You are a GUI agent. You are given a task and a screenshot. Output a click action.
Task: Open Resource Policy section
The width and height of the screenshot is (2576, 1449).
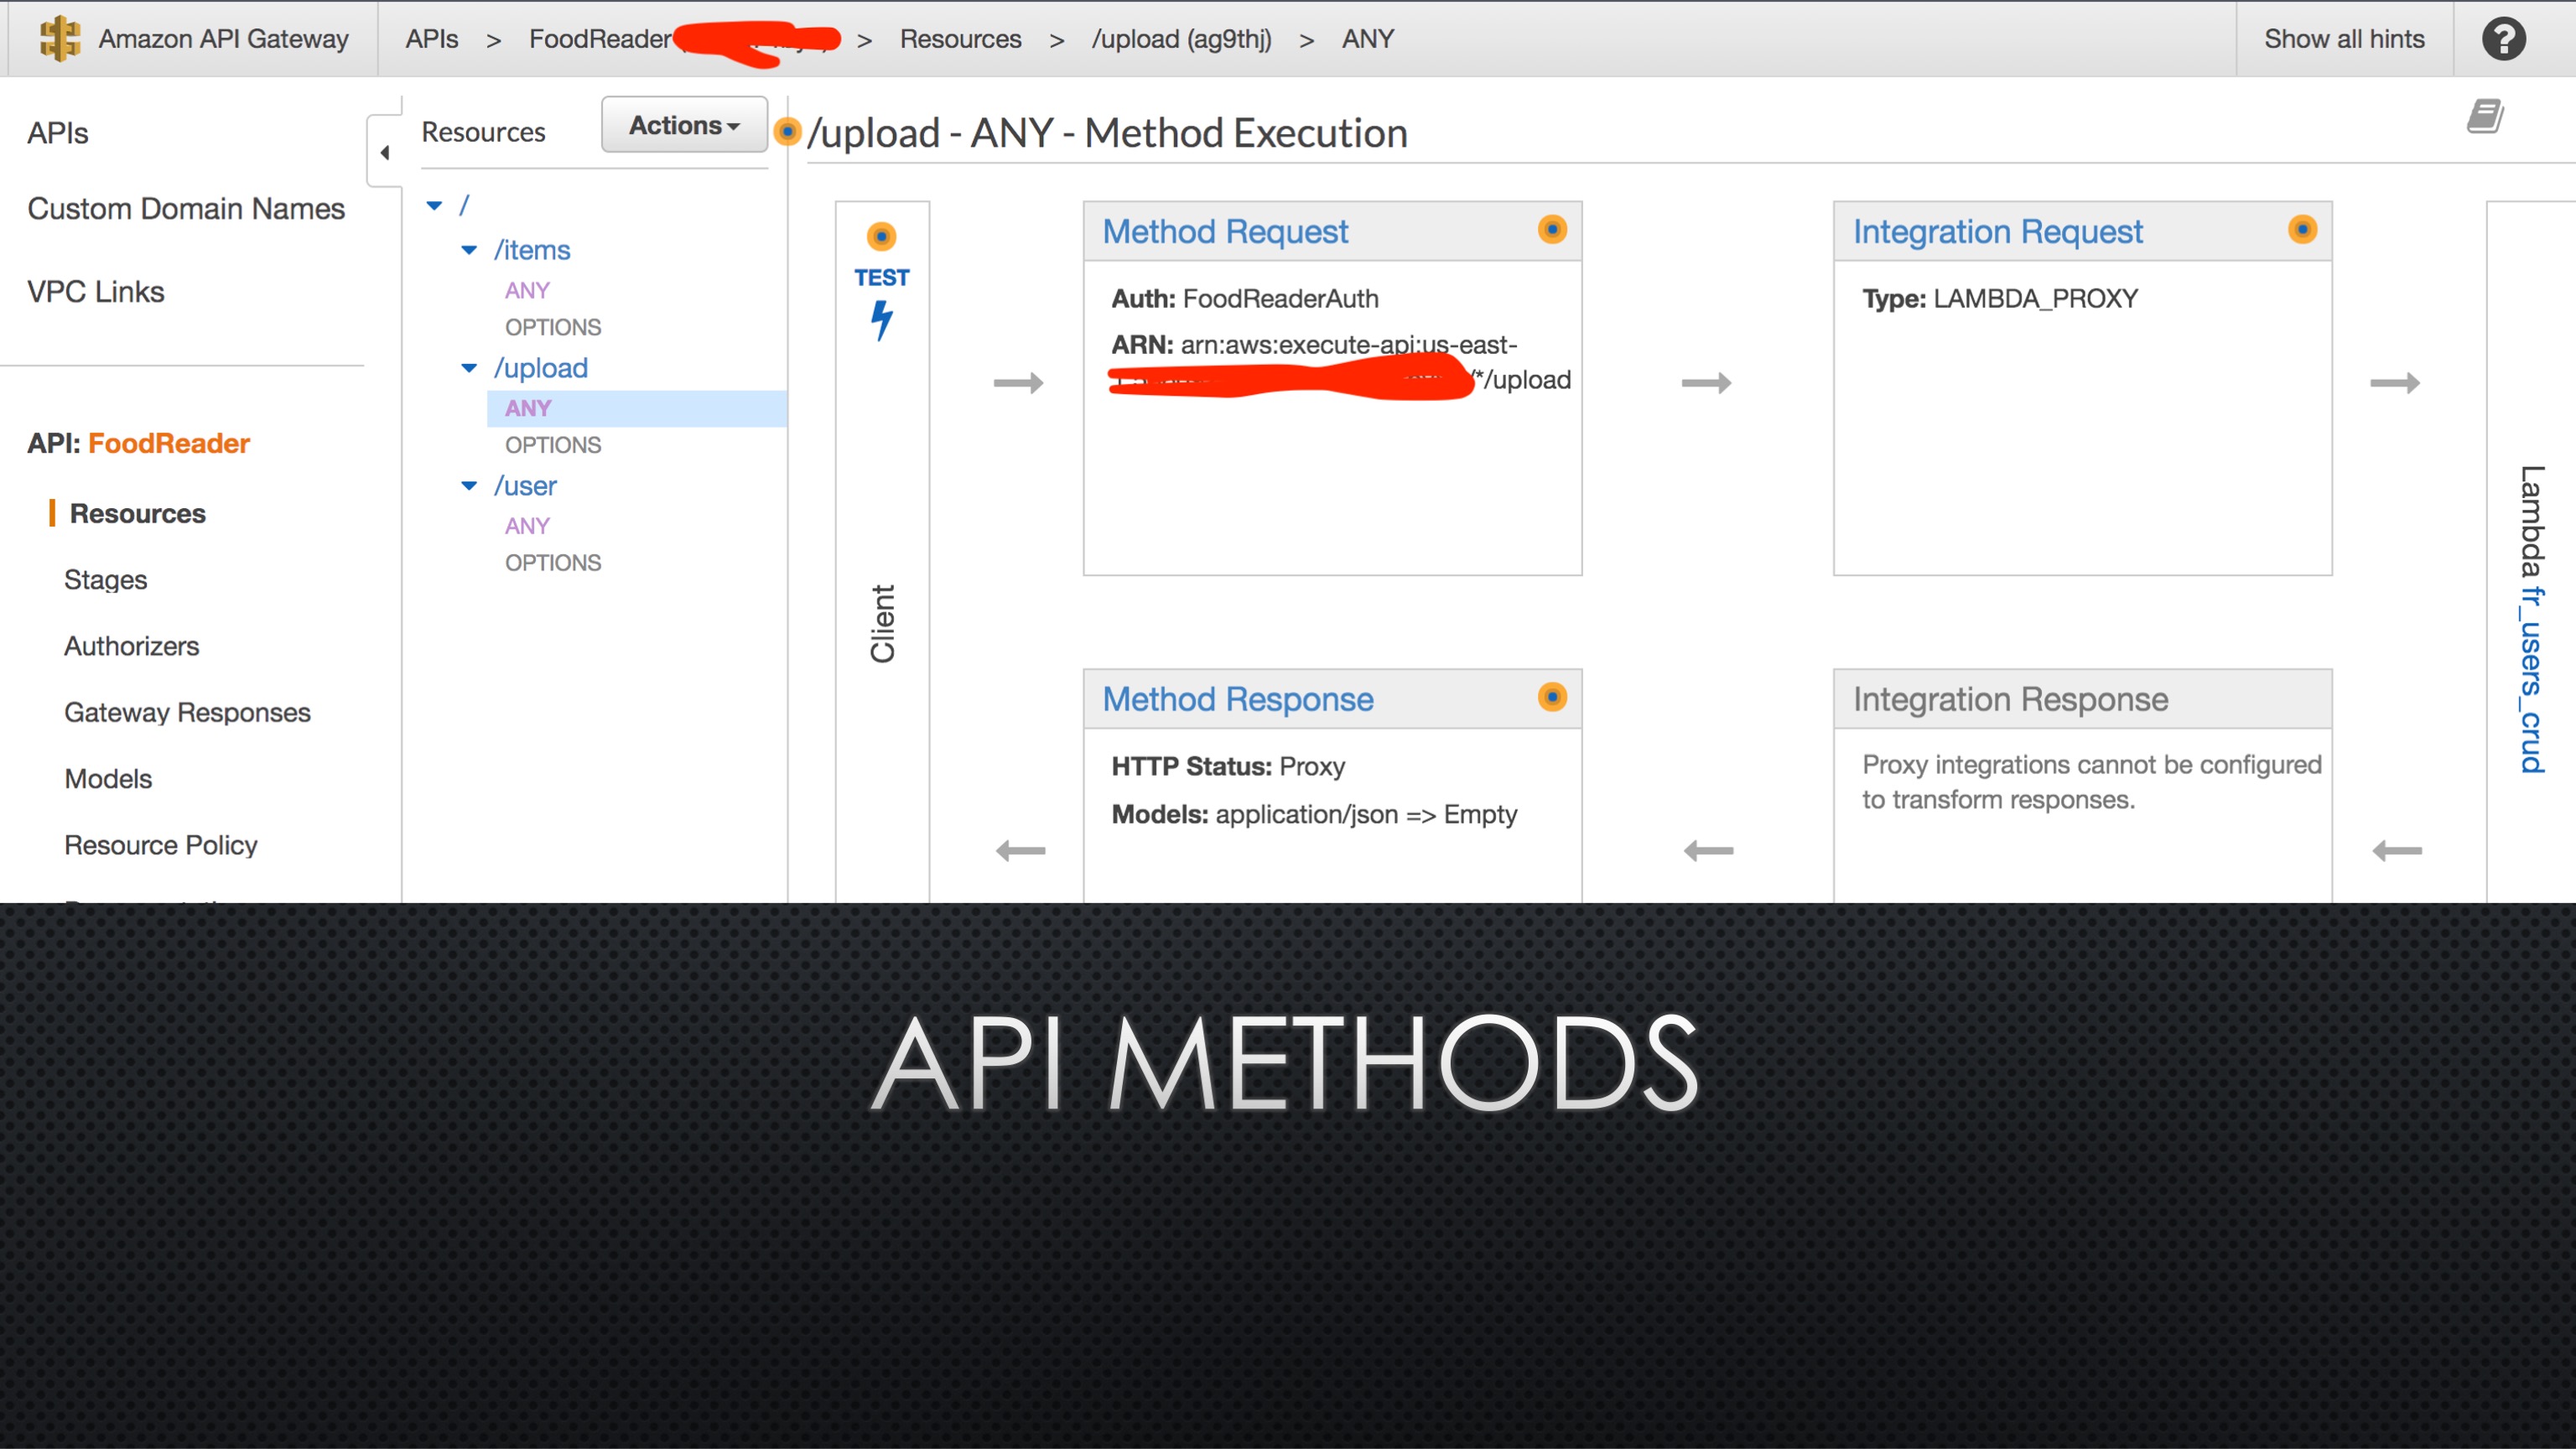161,845
